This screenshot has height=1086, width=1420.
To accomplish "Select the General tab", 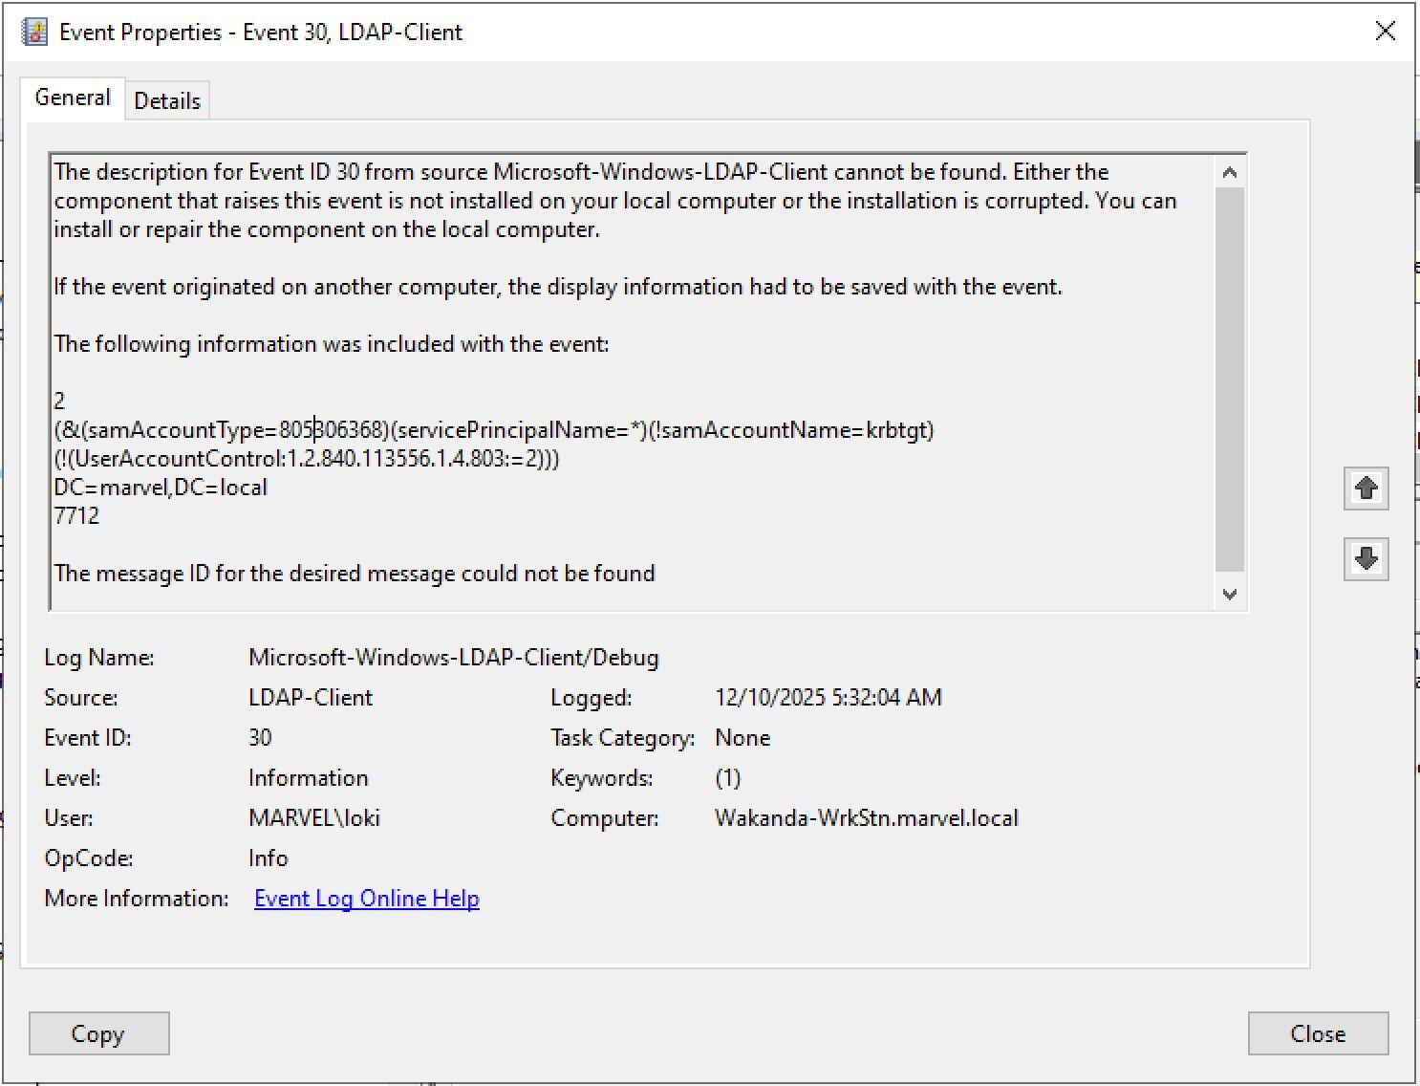I will 73,98.
